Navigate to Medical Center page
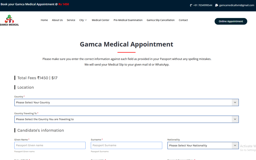This screenshot has height=160, width=256. (x=100, y=20)
